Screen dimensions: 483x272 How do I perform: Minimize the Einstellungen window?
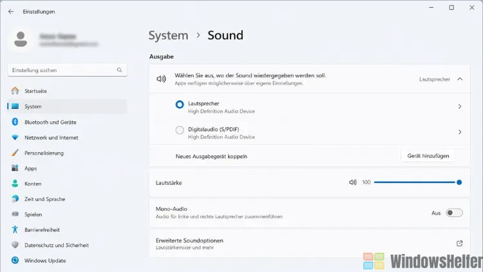[431, 7]
